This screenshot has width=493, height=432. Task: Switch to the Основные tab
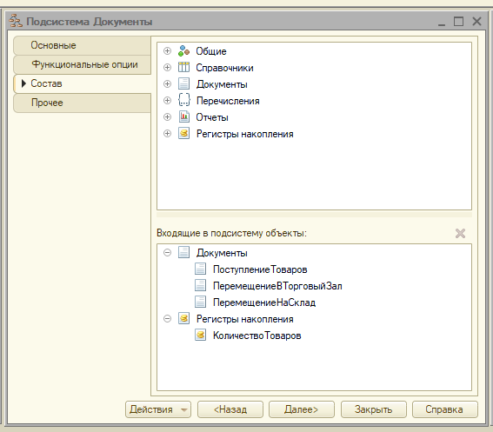click(x=83, y=45)
